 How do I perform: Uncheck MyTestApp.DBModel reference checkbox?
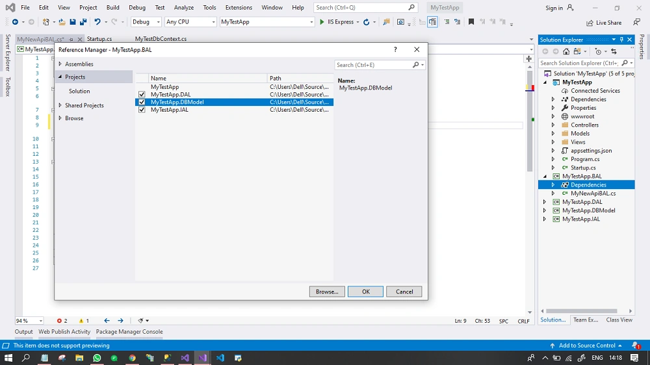point(142,102)
